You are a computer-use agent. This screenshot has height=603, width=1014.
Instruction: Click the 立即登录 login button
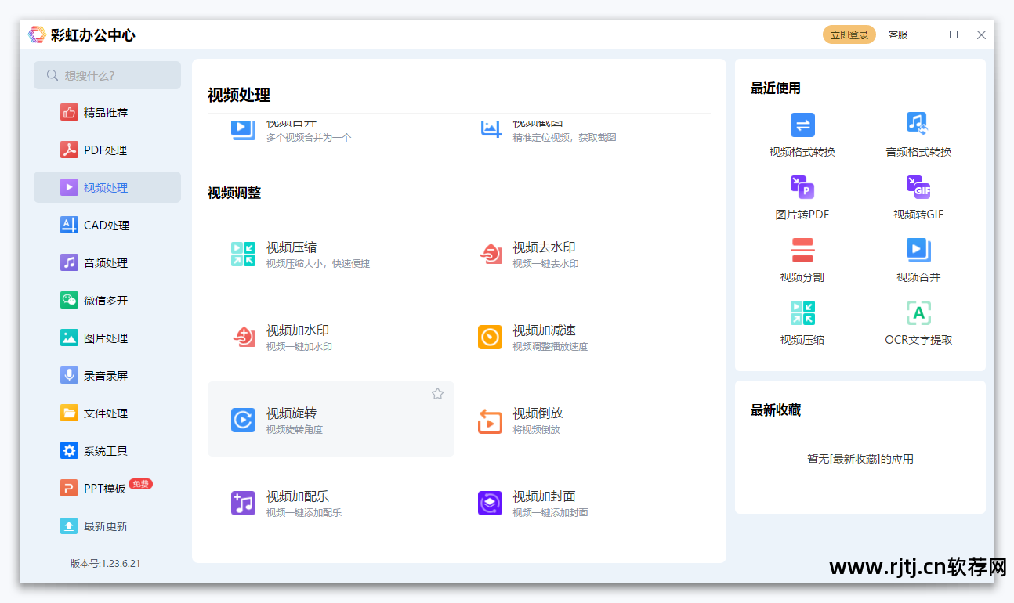849,35
